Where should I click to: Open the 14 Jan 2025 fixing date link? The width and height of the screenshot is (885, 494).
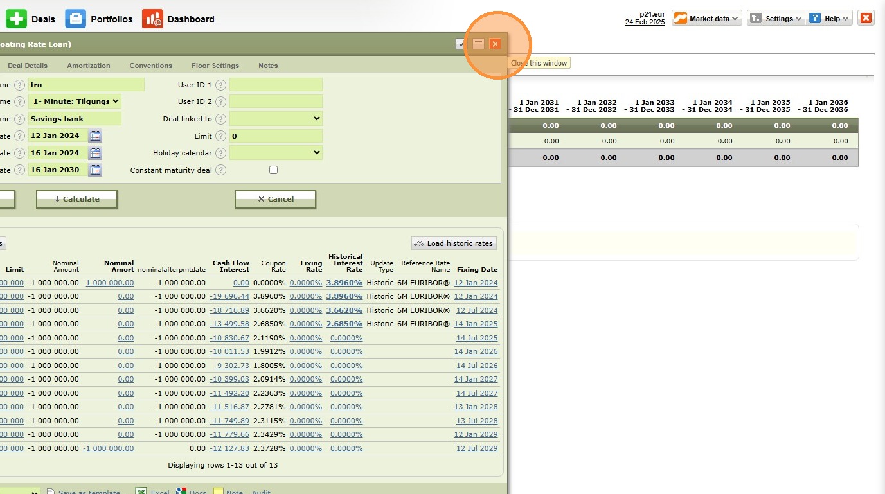tap(476, 324)
